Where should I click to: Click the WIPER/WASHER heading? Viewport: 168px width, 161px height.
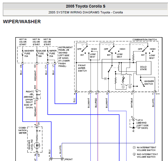tap(22, 22)
